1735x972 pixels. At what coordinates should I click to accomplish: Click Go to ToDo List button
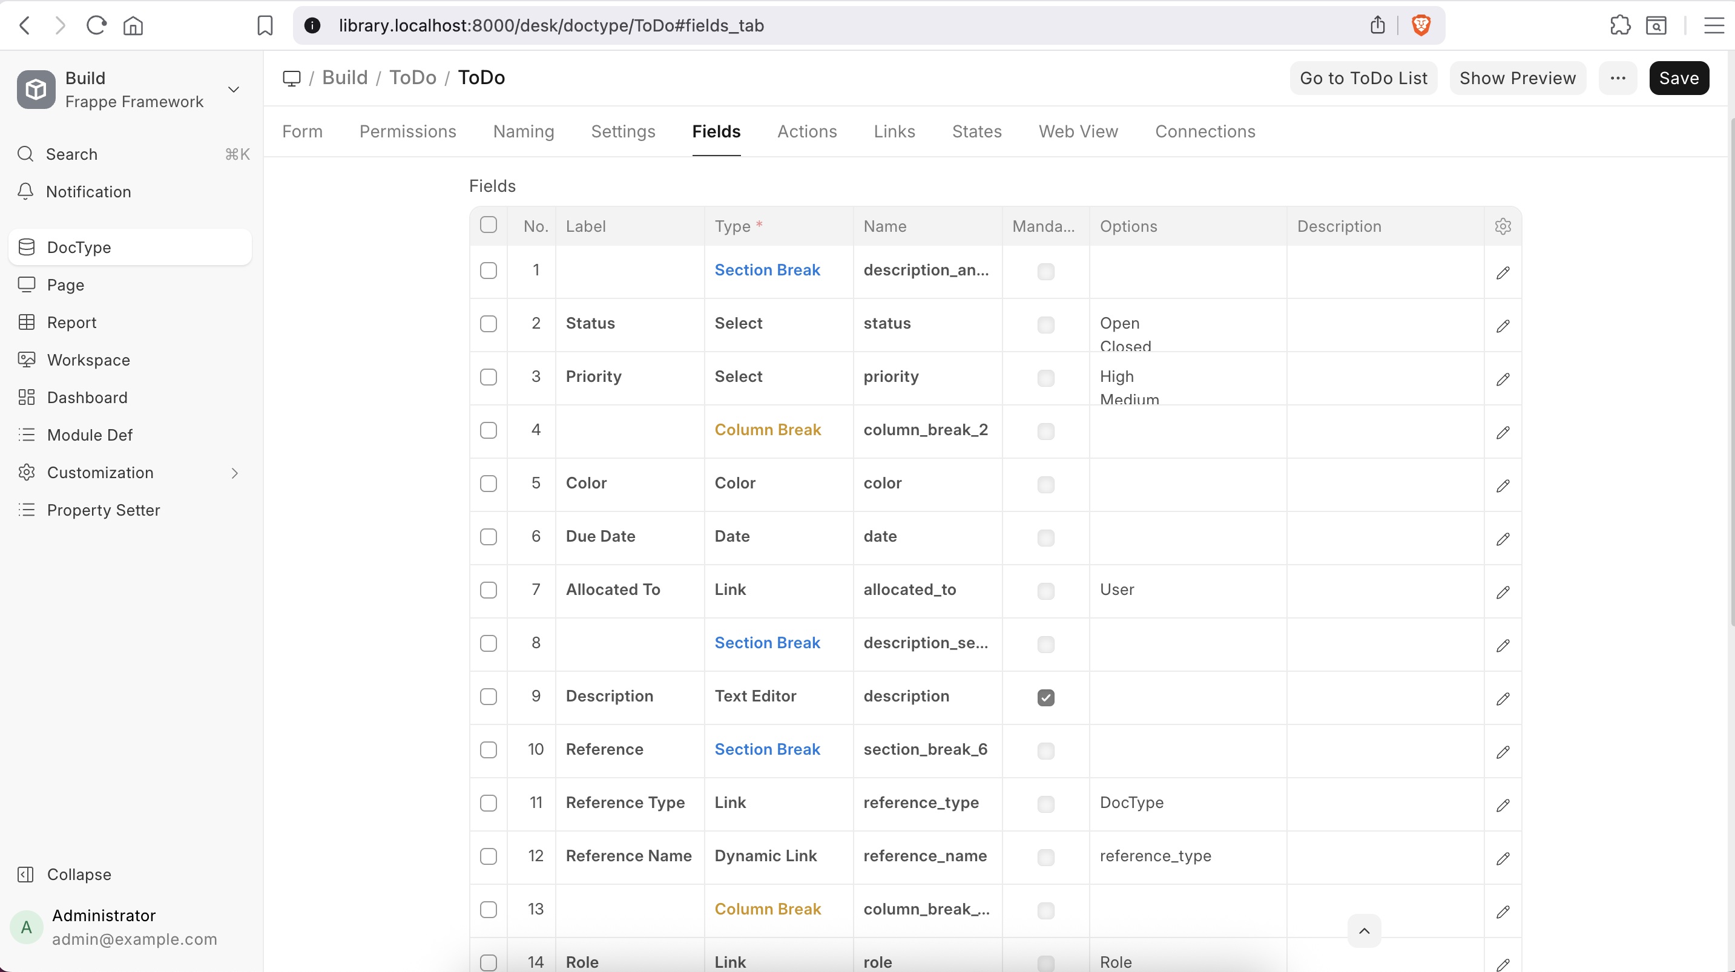[x=1363, y=78]
